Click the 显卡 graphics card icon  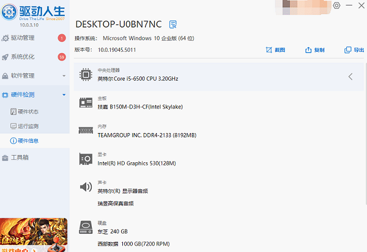(x=86, y=159)
